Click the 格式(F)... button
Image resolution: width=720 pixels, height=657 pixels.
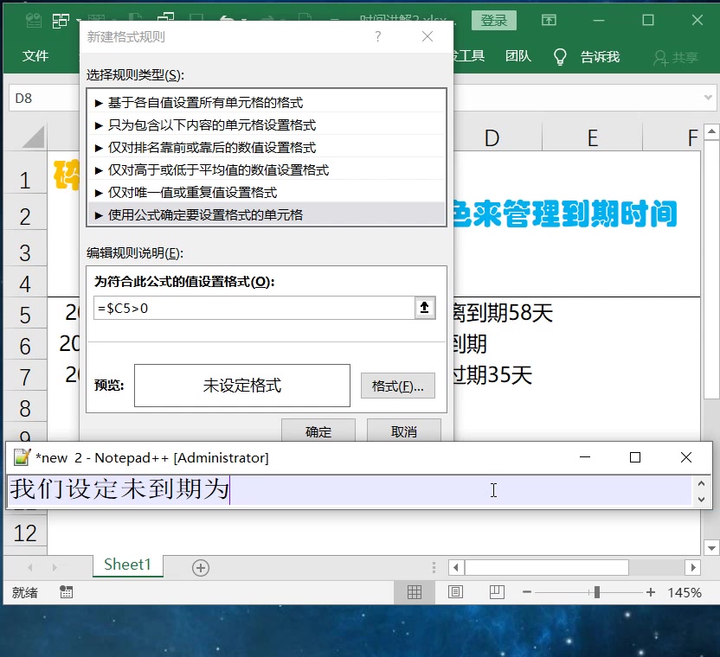click(x=397, y=386)
